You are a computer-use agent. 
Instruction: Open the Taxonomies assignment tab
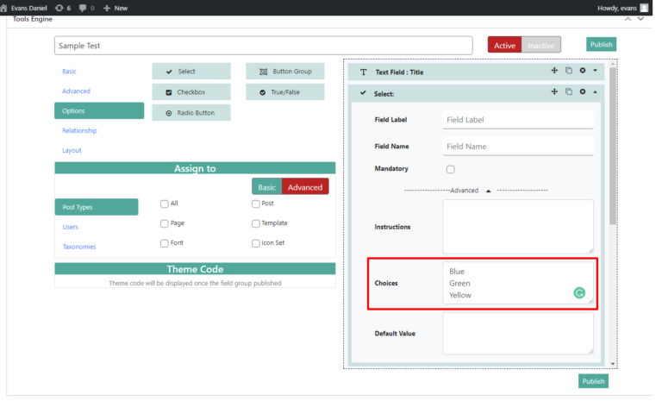79,247
